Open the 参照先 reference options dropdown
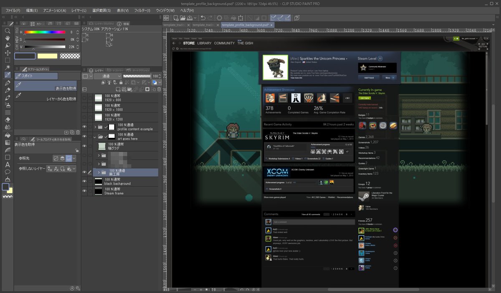Viewport: 501px width, 293px height. click(74, 158)
